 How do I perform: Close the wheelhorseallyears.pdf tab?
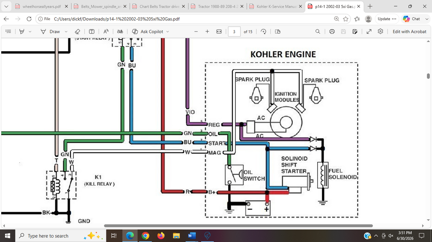click(66, 6)
